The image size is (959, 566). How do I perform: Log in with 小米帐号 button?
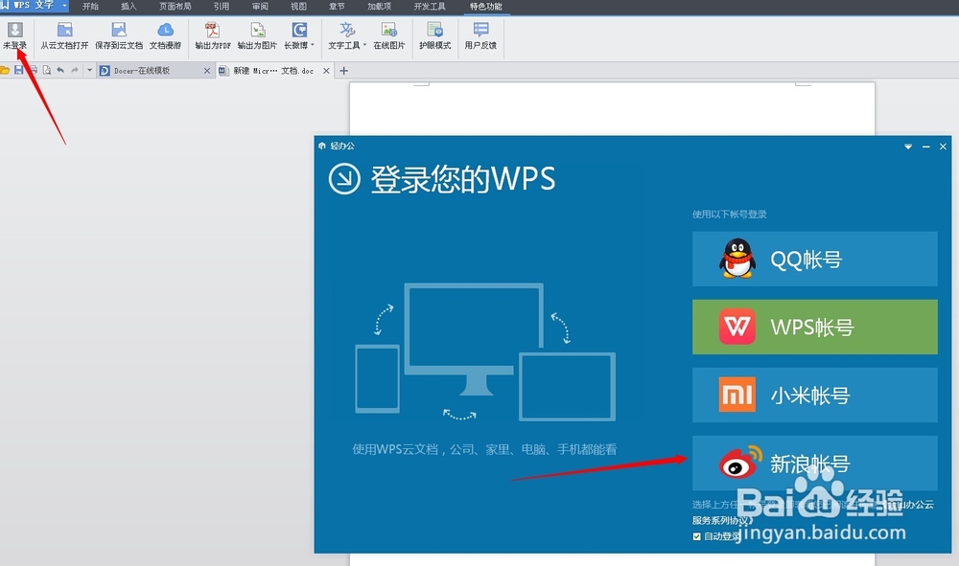(x=814, y=395)
